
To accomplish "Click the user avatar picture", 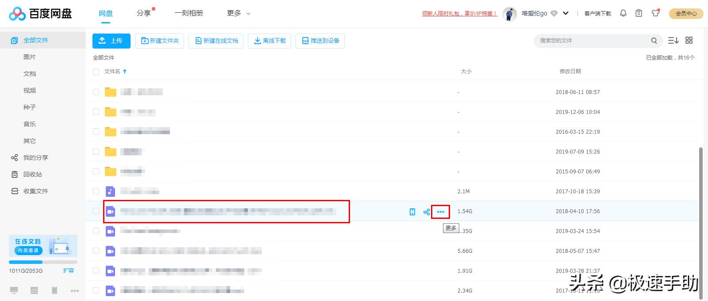I will point(509,14).
